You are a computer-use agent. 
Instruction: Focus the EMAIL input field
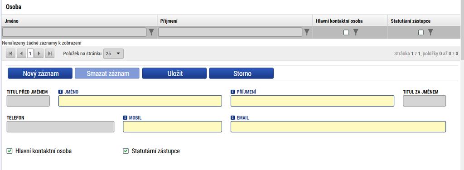tap(338, 127)
